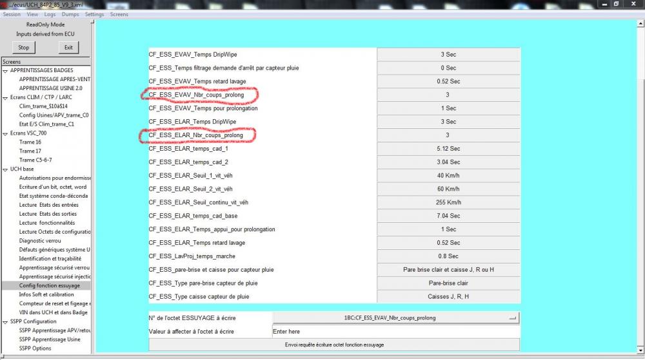Open SSPP Apprentissage Usine screen
Image resolution: width=645 pixels, height=360 pixels.
[50, 339]
